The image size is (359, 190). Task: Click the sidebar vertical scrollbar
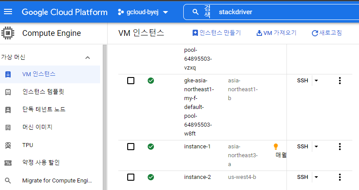click(105, 117)
